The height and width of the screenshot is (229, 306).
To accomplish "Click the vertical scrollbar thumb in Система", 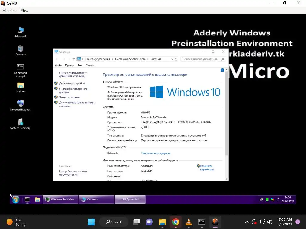I will (x=227, y=114).
